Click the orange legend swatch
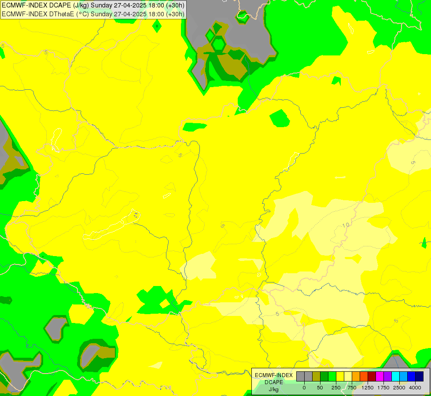 tap(356, 376)
